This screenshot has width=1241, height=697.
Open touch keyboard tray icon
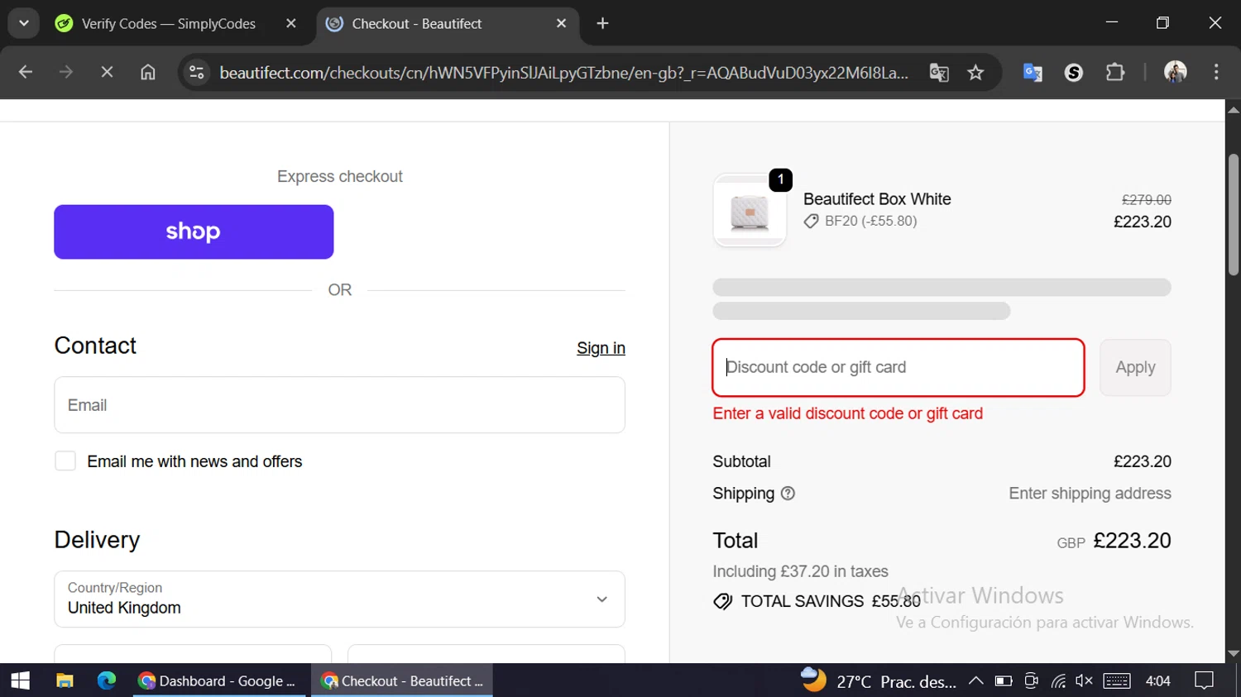1117,680
